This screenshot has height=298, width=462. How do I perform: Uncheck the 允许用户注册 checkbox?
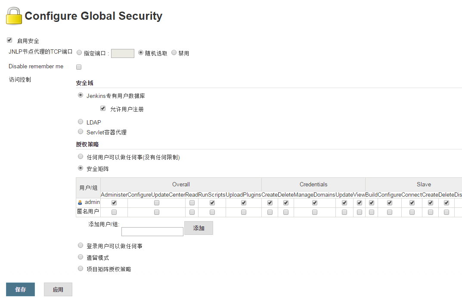(103, 109)
